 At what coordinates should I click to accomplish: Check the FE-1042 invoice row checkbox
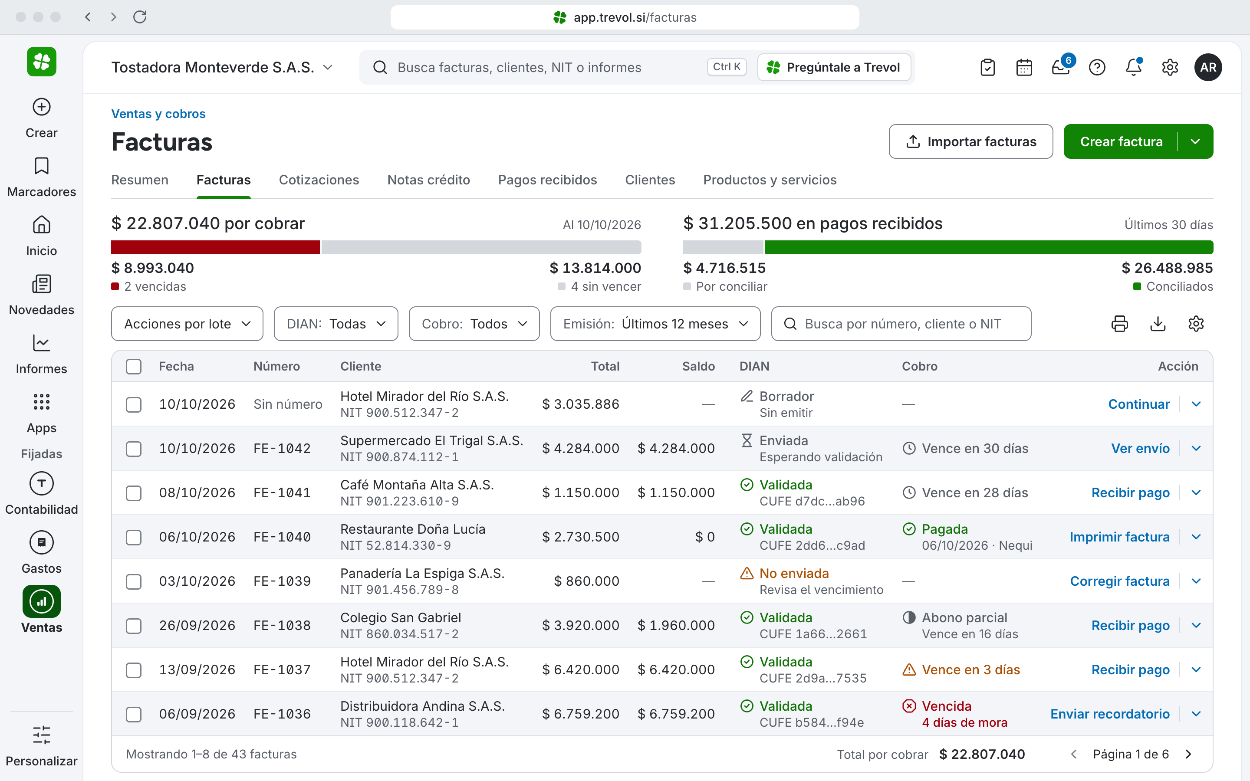[134, 448]
